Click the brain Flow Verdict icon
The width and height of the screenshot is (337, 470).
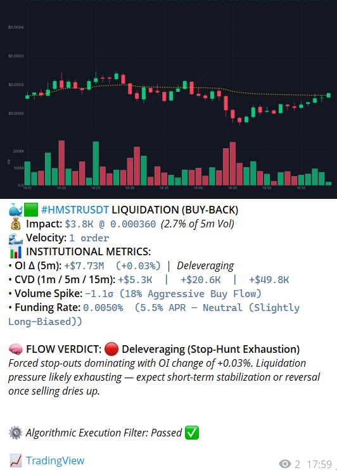click(16, 349)
